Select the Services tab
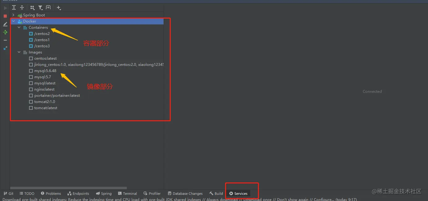Image resolution: width=428 pixels, height=201 pixels. tap(238, 194)
